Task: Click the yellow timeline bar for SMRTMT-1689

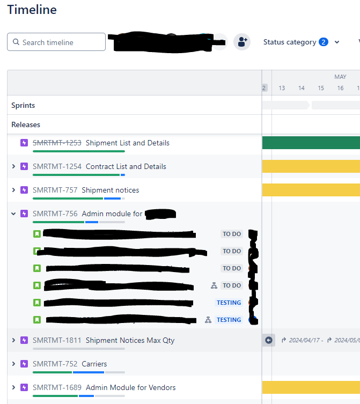Action: point(311,387)
